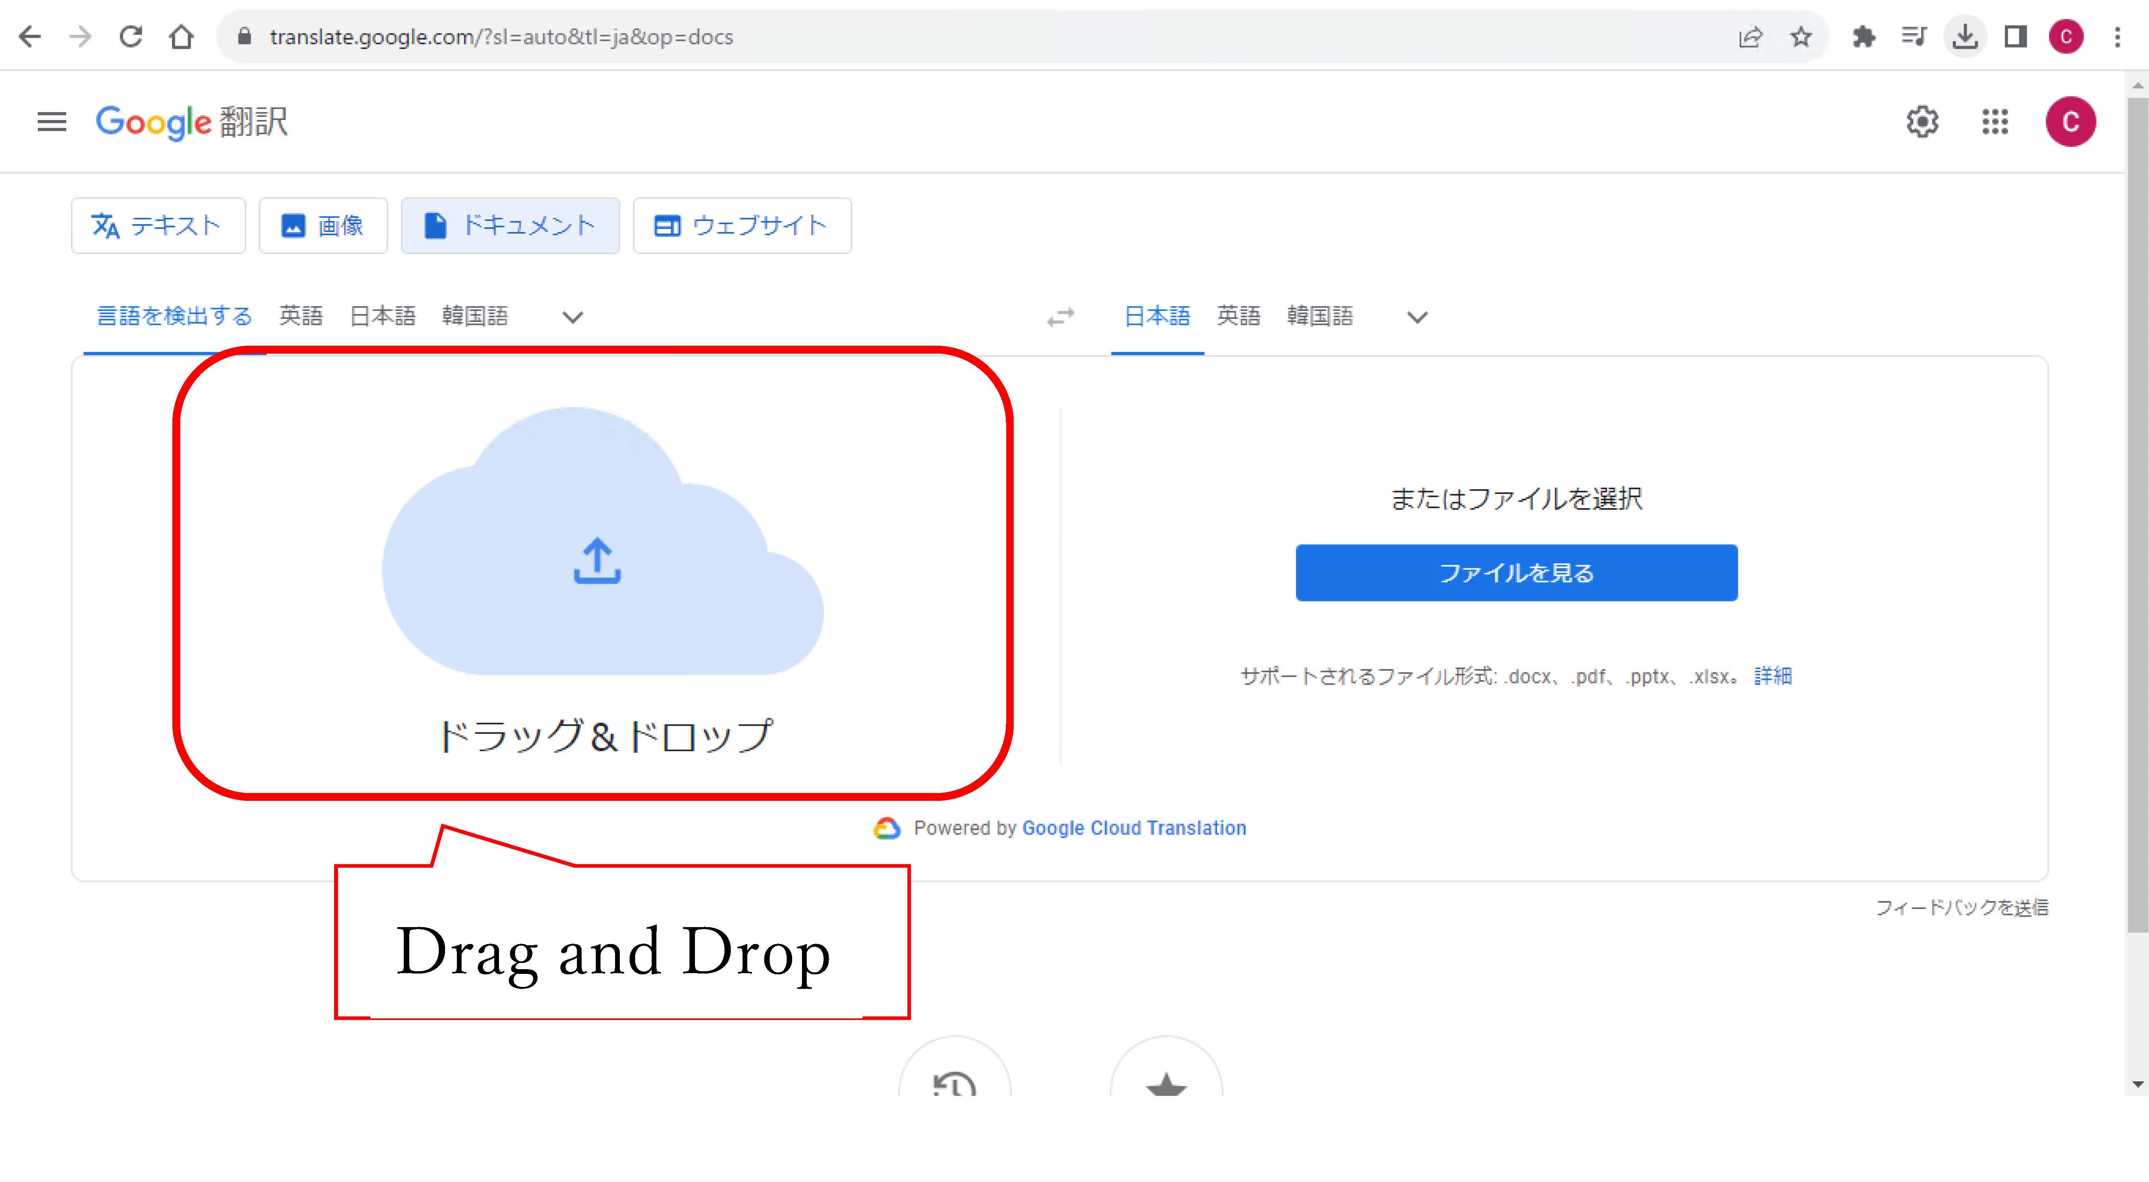Open Google Cloud Translation link
This screenshot has width=2149, height=1182.
(1134, 828)
